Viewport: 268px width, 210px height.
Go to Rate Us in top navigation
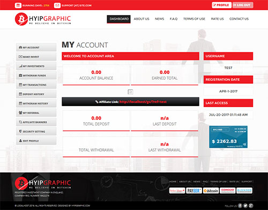click(x=217, y=19)
